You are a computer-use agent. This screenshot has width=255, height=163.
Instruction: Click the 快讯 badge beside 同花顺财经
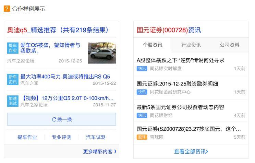pyautogui.click(x=142, y=115)
